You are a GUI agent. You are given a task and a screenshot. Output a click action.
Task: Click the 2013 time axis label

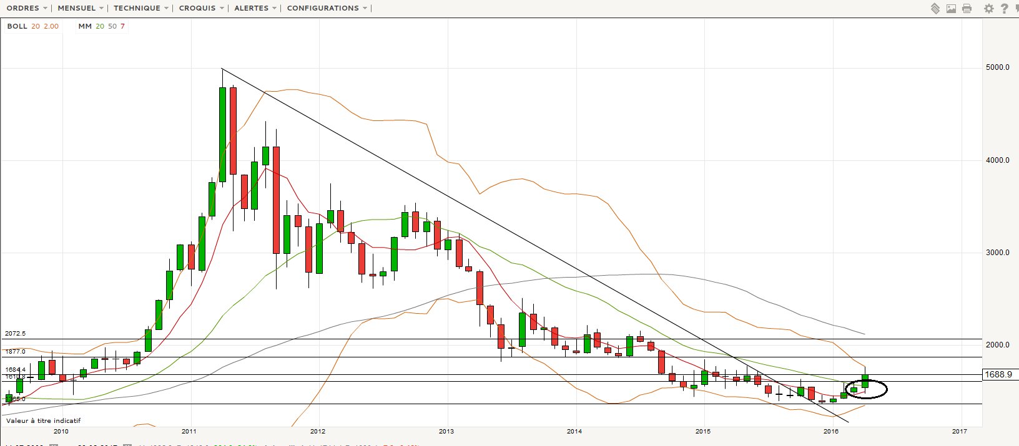click(x=446, y=431)
